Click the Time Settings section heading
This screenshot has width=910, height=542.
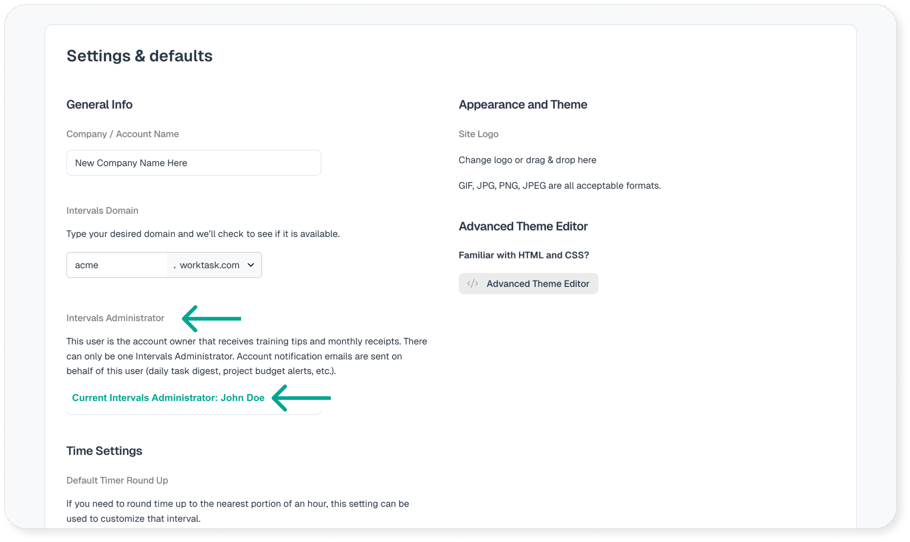click(104, 450)
